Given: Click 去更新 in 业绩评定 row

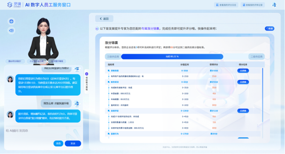Looking at the screenshot, I should pos(243,111).
